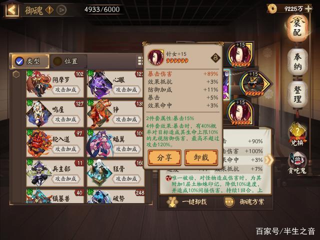The width and height of the screenshot is (320, 240).
Task: Click the 一键卸载 unequip-all icon
Action: (172, 202)
